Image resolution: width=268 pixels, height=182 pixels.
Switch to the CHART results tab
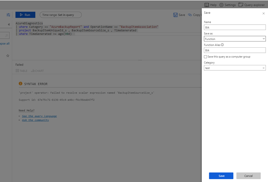point(37,71)
